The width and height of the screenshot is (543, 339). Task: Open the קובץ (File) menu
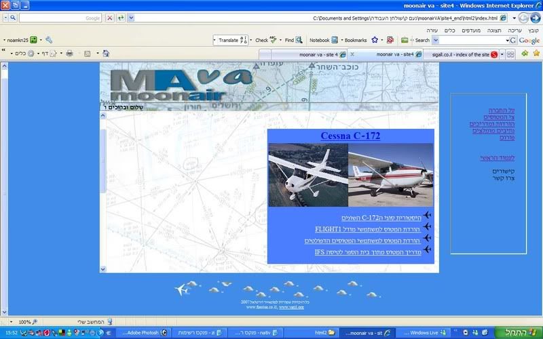coord(533,30)
